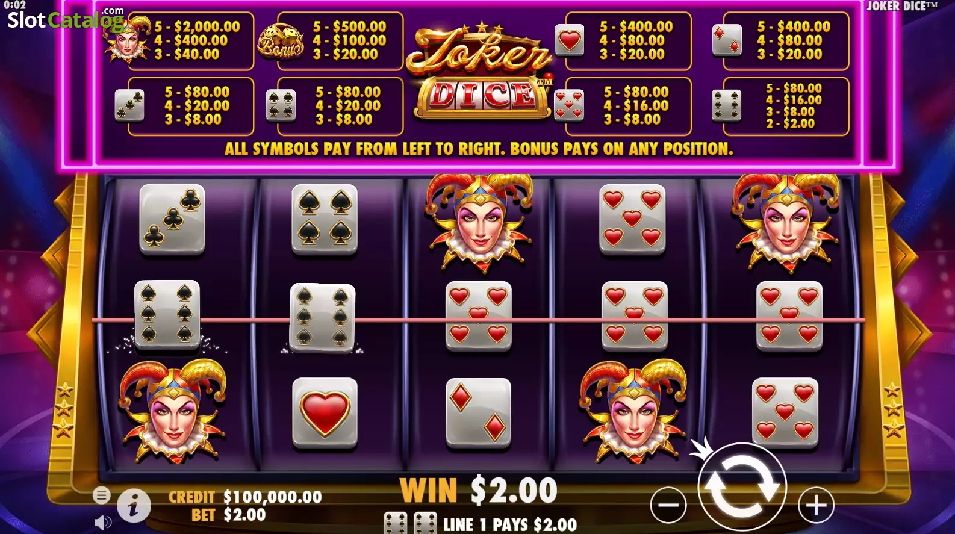This screenshot has width=955, height=534.
Task: Click the three clubs dice on reel one
Action: (x=172, y=219)
